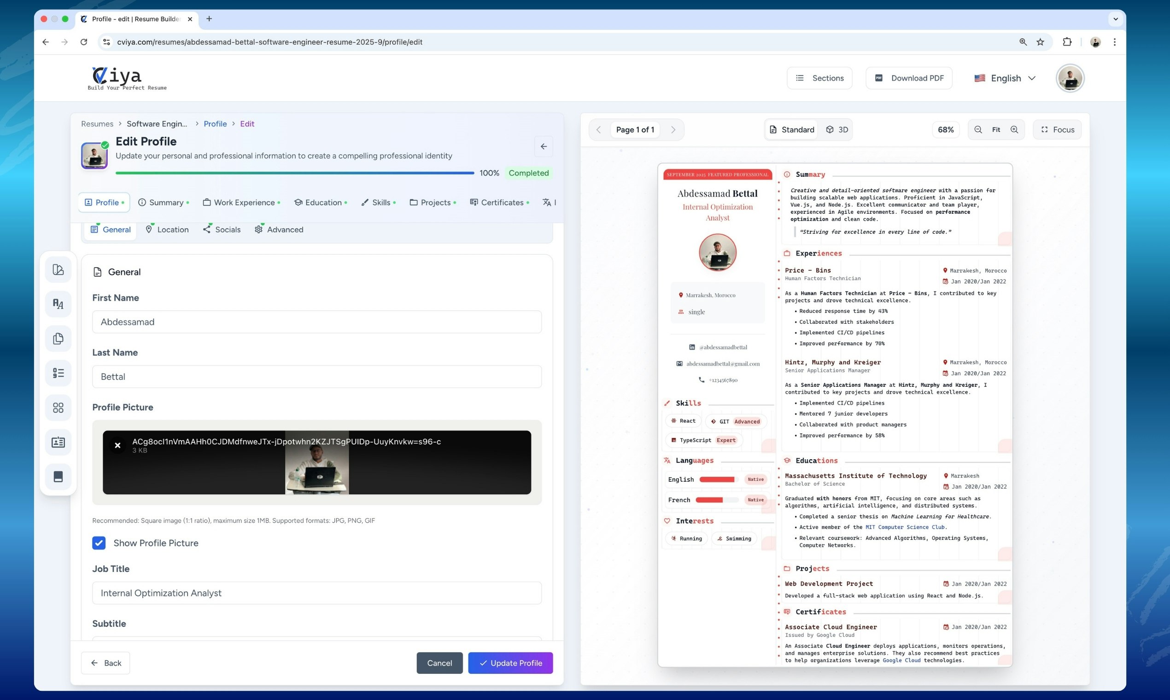Click the typography icon in left sidebar
This screenshot has width=1170, height=700.
(58, 304)
